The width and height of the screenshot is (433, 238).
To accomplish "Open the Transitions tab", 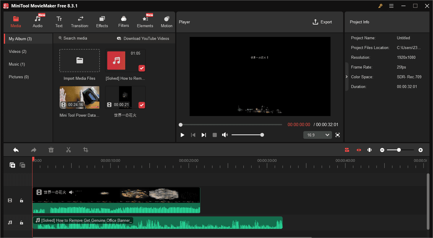I will pos(80,22).
